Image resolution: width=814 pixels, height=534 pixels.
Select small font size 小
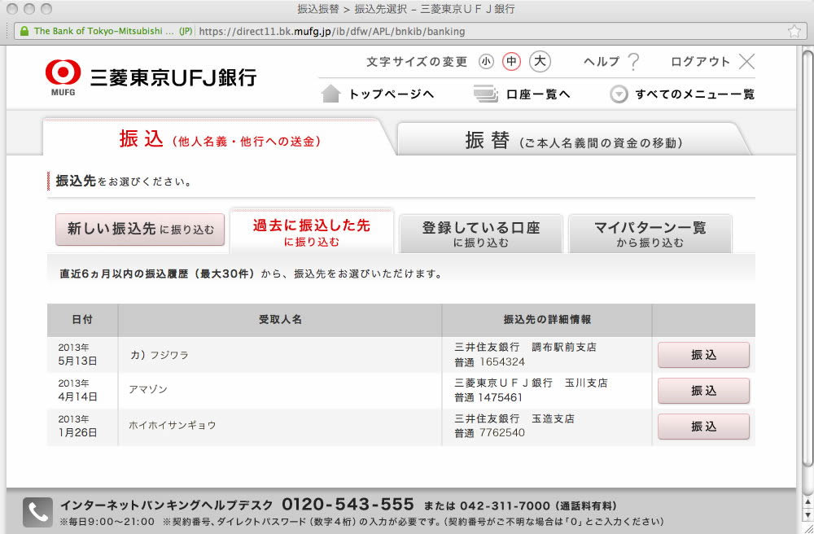pyautogui.click(x=487, y=62)
